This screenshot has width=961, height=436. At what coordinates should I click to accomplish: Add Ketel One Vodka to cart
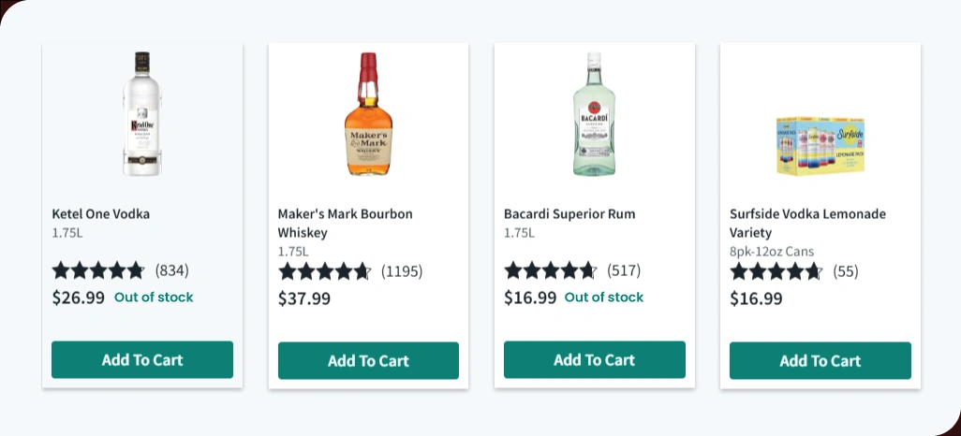[x=142, y=359]
